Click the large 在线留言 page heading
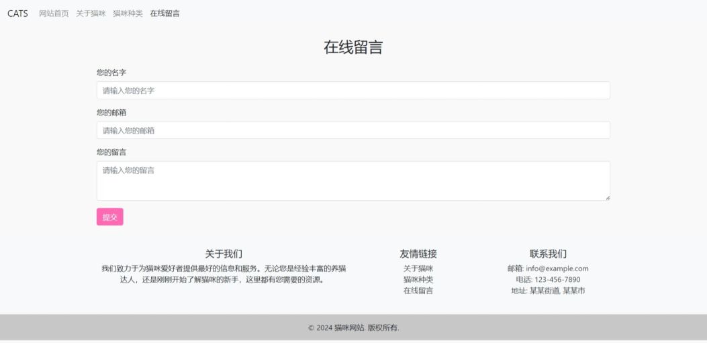707x343 pixels. click(353, 48)
